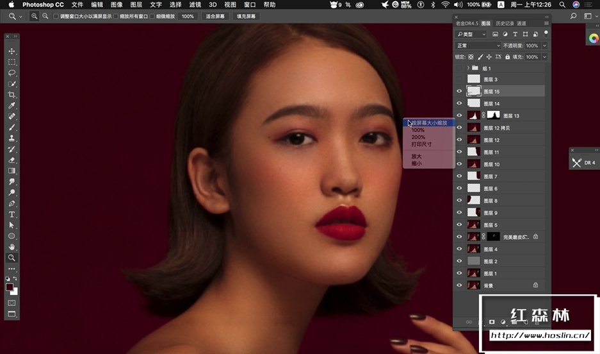Image resolution: width=600 pixels, height=354 pixels.
Task: Select the Move tool
Action: (x=12, y=51)
